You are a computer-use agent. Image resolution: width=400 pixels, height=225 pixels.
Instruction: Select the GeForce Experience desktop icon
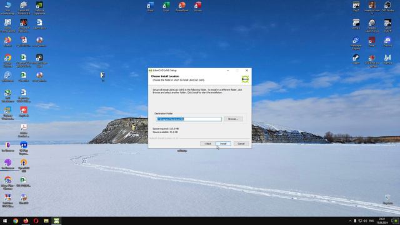[x=39, y=8]
